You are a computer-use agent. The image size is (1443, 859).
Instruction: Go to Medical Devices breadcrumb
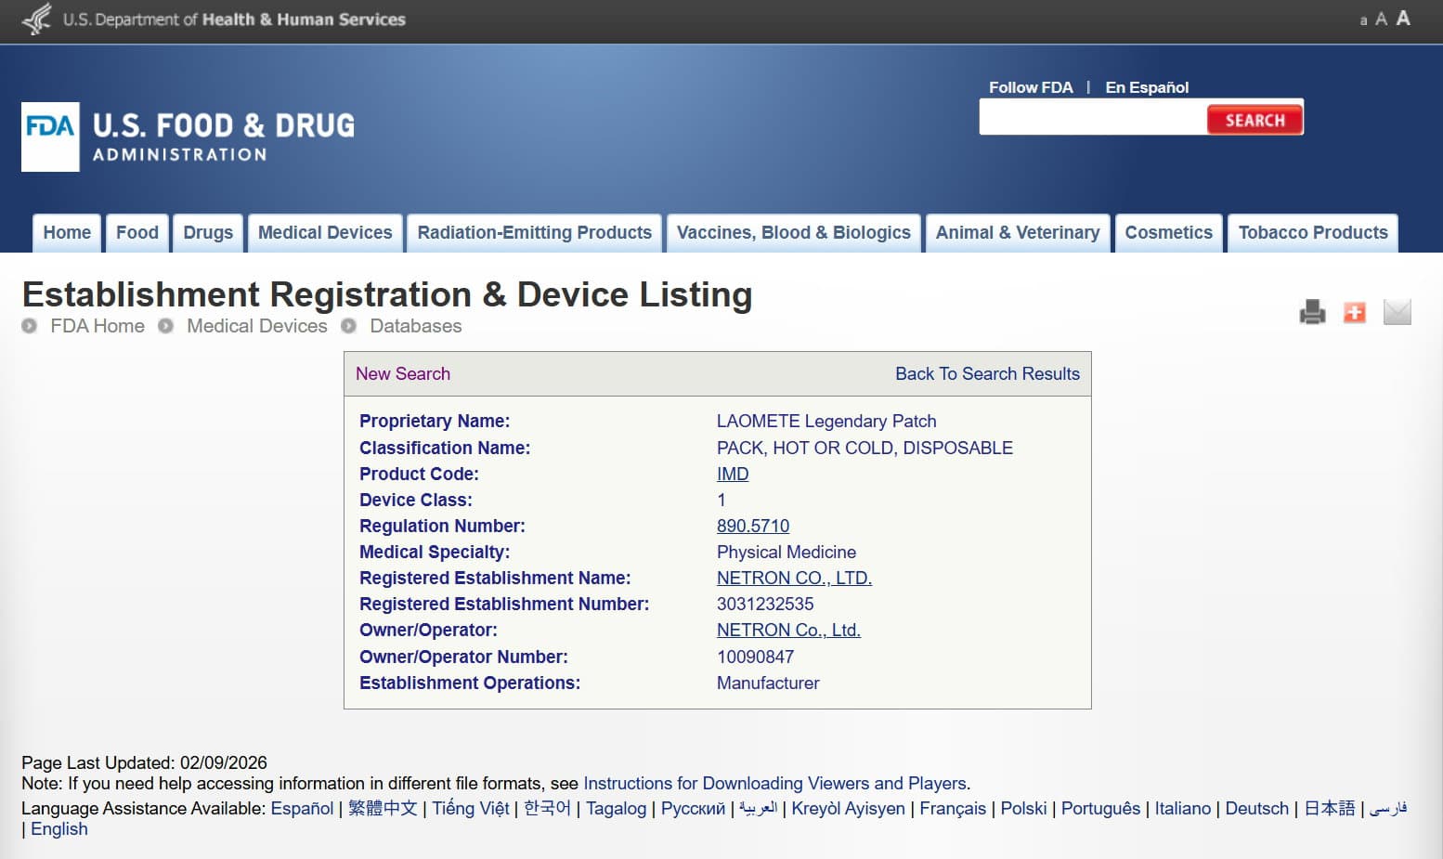[257, 326]
